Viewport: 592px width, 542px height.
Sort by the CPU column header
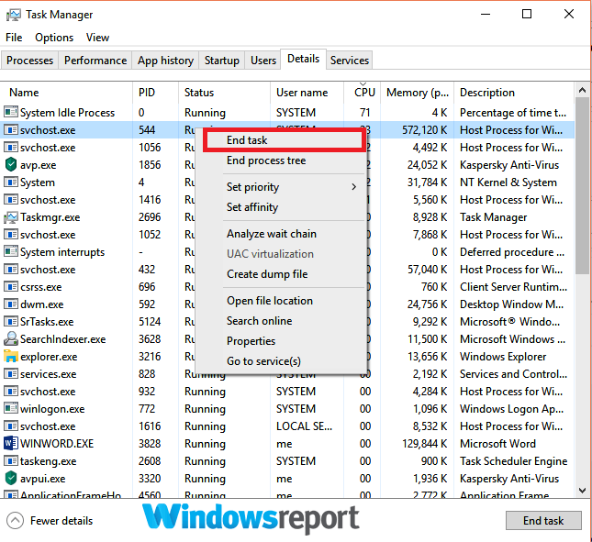point(362,93)
